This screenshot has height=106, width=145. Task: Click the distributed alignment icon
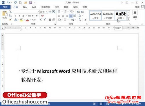click(75, 16)
